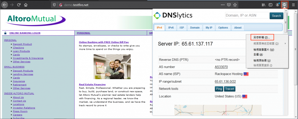
Task: Click the insecure connection lock icon
Action: (x=61, y=5)
